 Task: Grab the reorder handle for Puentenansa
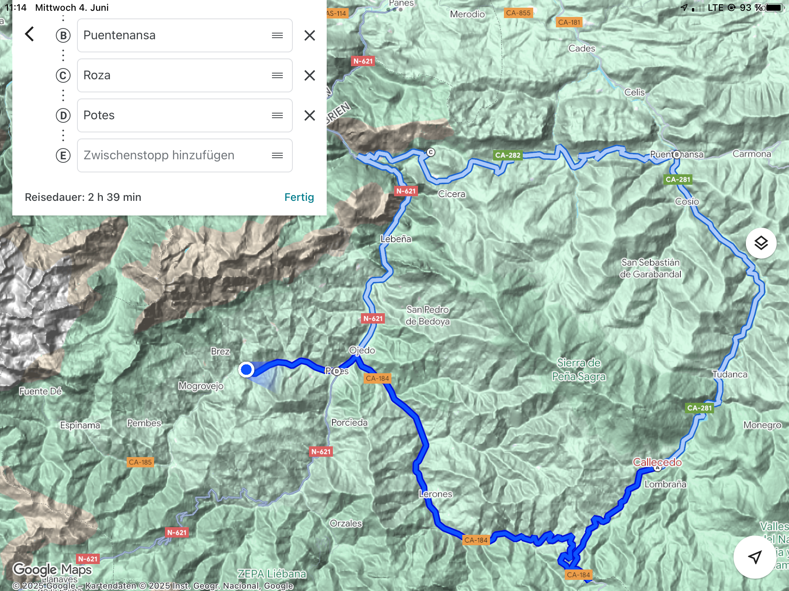(x=277, y=35)
